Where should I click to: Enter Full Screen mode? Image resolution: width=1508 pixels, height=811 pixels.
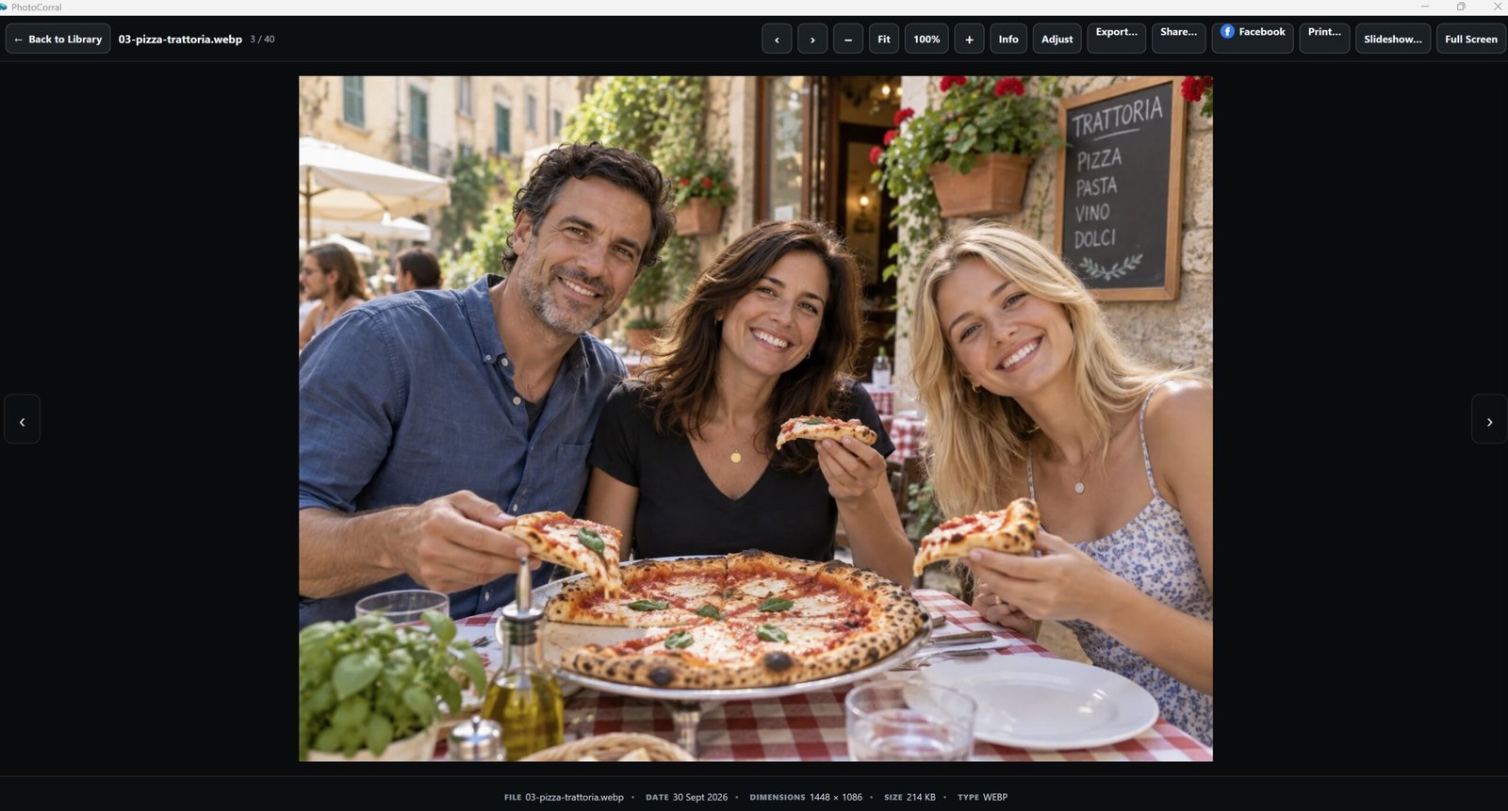(1471, 39)
